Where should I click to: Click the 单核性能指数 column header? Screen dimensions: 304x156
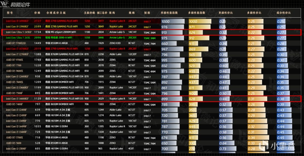[x=169, y=13]
